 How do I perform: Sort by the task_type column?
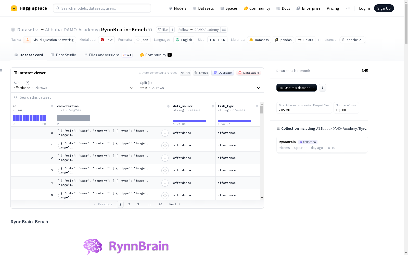point(257,106)
